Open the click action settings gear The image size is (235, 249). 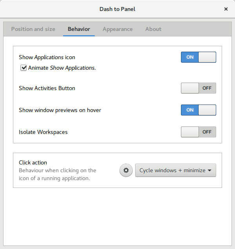coord(126,170)
